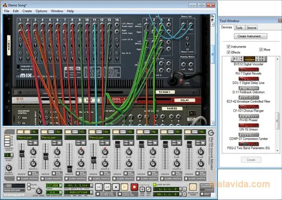Stop playback with the stop button
This screenshot has width=282, height=200.
point(116,187)
